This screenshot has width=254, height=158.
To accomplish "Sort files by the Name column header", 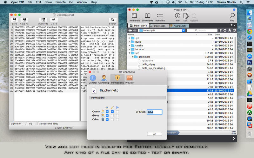I will (x=163, y=34).
